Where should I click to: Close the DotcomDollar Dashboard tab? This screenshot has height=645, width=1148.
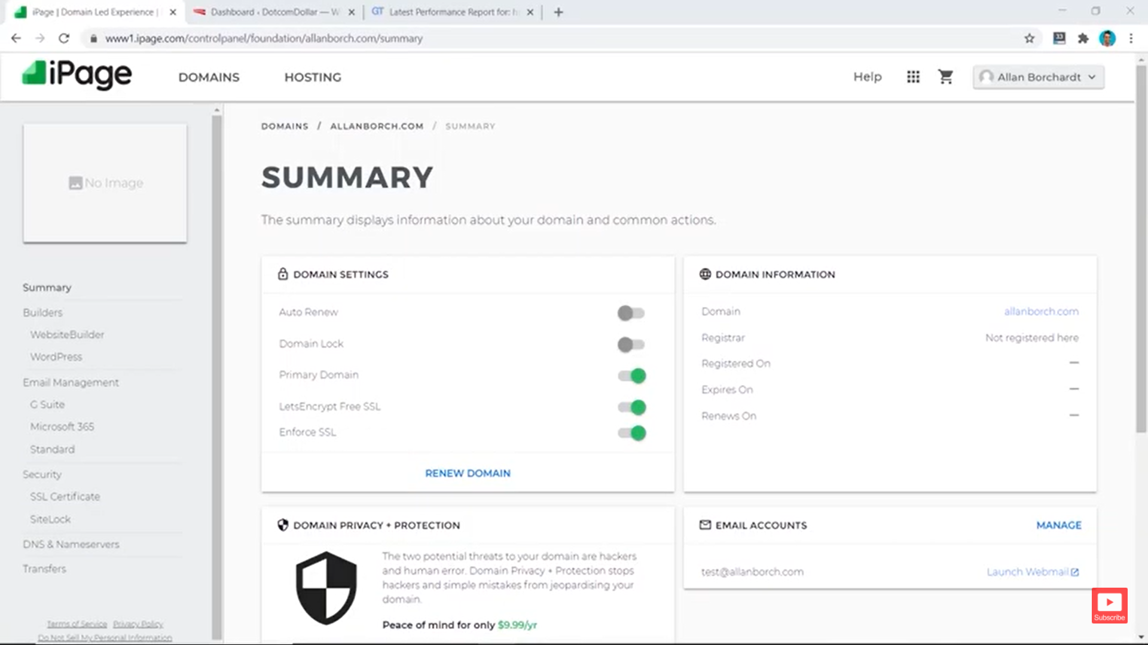tap(351, 12)
